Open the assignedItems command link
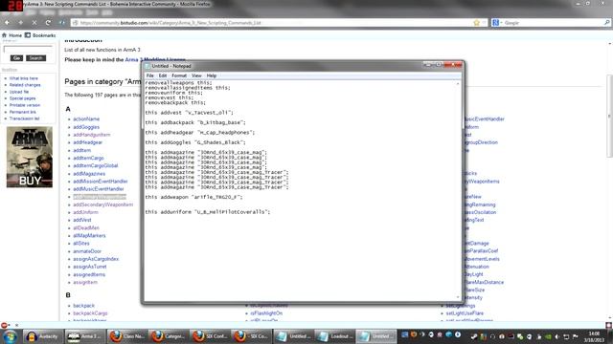The width and height of the screenshot is (613, 344). tap(89, 274)
